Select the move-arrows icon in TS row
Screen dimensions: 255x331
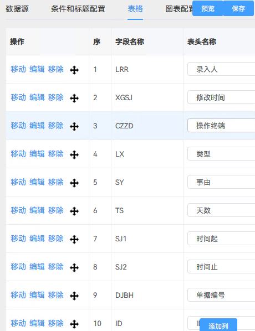pyautogui.click(x=74, y=211)
